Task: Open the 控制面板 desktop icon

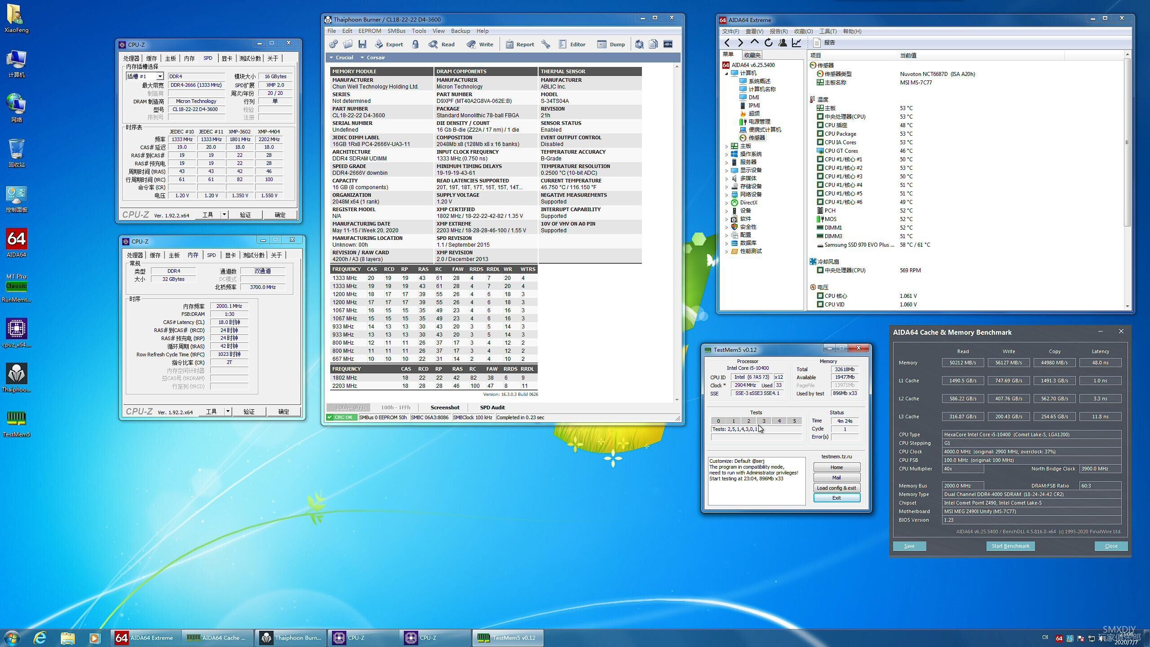Action: click(x=16, y=198)
